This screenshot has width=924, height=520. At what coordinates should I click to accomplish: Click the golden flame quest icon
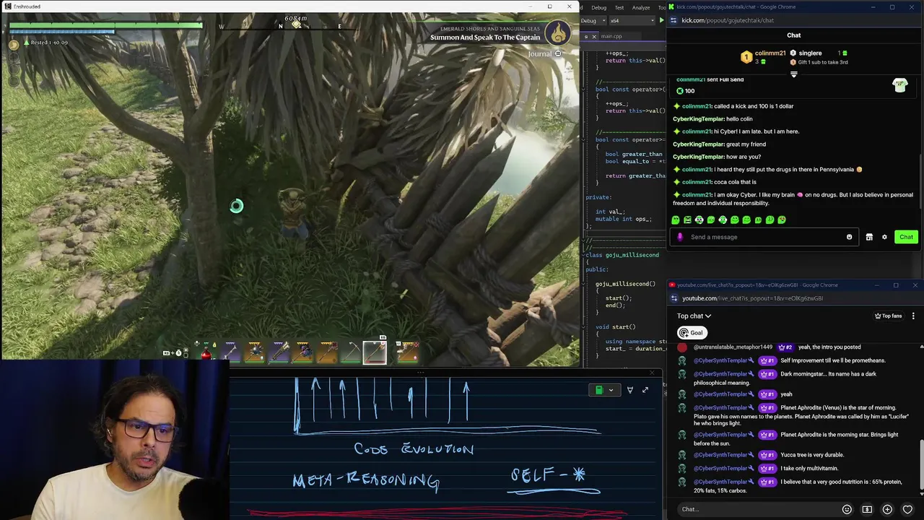[x=558, y=32]
